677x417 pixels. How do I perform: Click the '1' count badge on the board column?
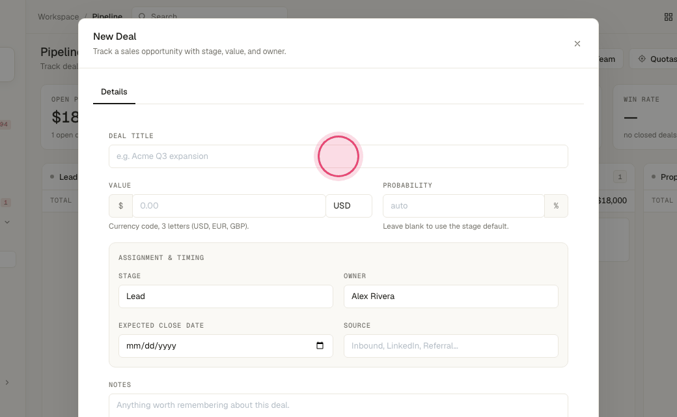(x=620, y=177)
